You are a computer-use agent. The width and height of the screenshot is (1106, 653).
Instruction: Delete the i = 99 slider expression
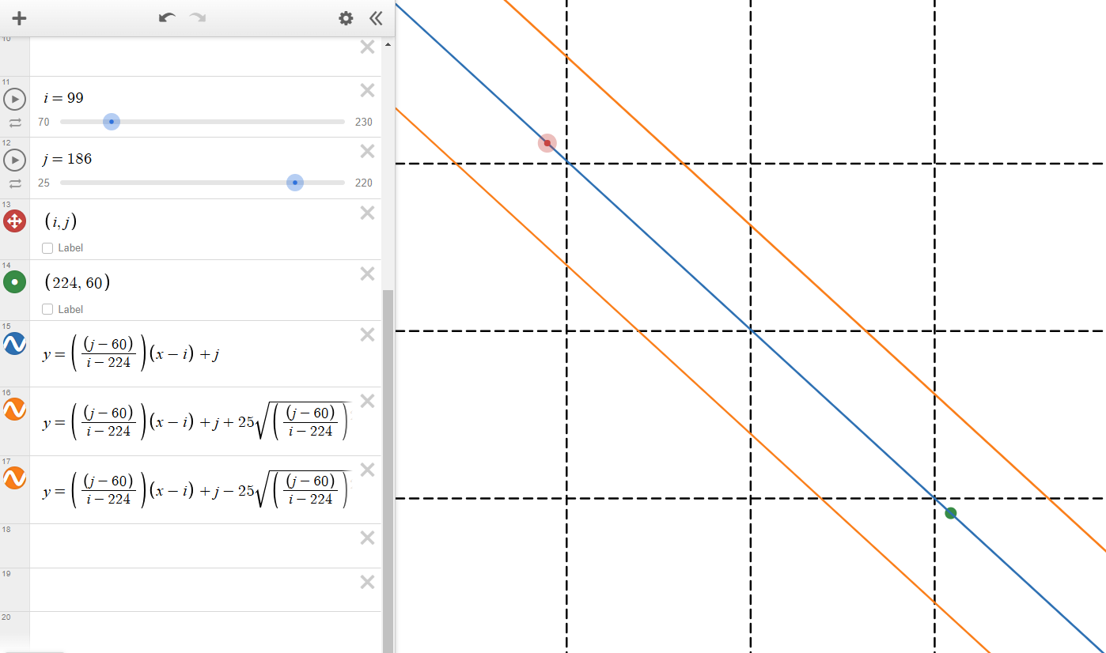pos(367,90)
